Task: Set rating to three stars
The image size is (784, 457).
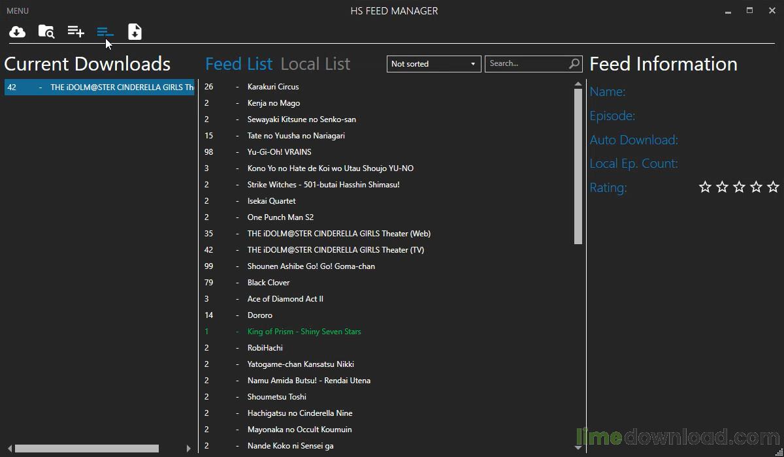Action: point(739,187)
